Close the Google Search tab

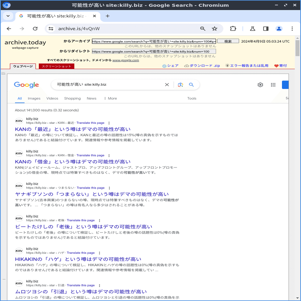pyautogui.click(x=94, y=16)
